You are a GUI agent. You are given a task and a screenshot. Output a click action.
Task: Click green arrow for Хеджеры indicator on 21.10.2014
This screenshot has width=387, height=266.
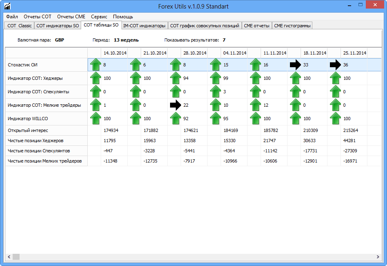coord(135,78)
